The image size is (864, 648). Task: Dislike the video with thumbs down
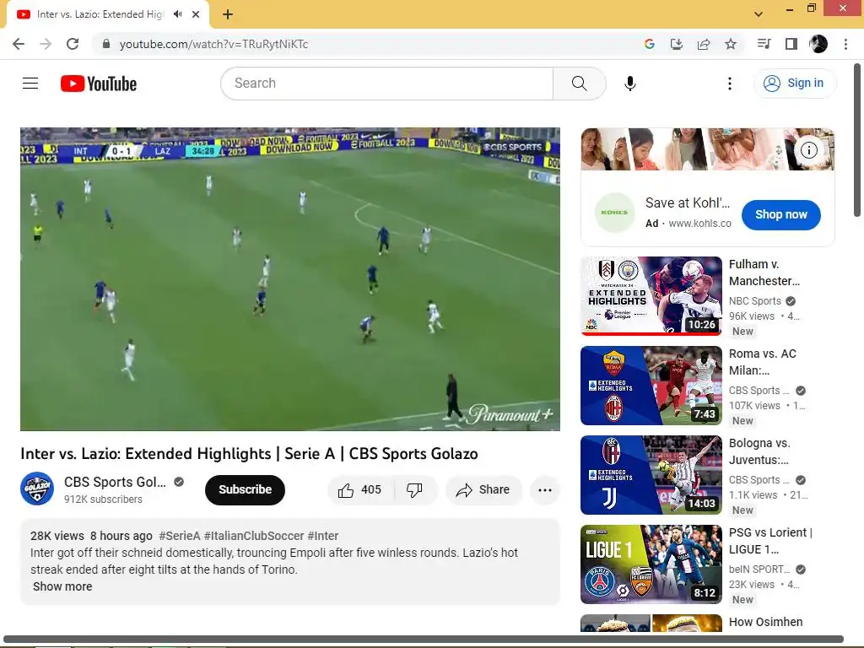point(415,490)
